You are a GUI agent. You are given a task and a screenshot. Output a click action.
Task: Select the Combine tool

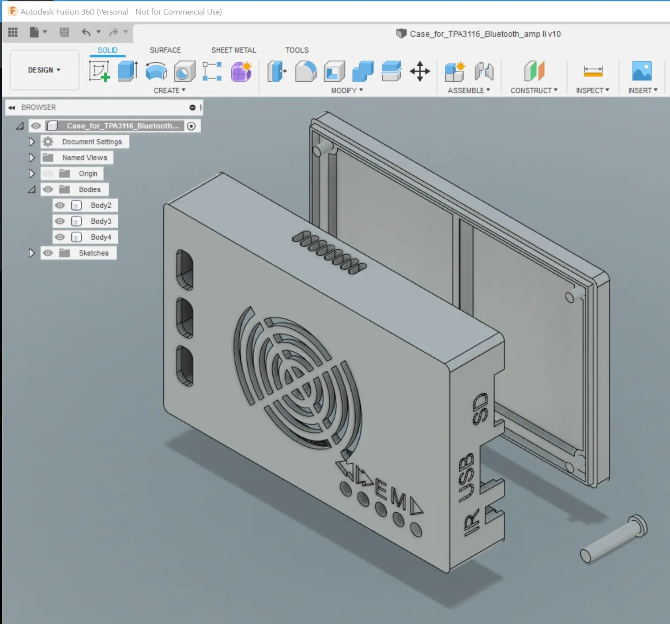(x=363, y=71)
